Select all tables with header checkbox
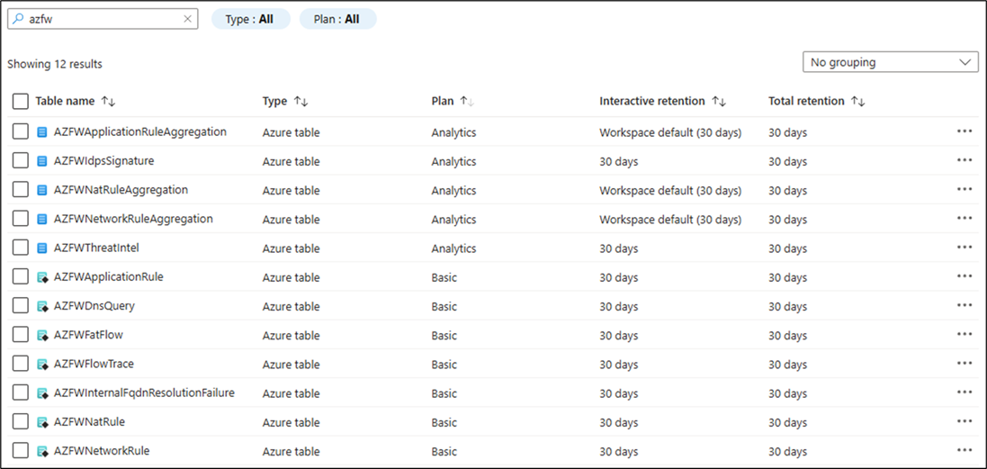 click(x=21, y=102)
